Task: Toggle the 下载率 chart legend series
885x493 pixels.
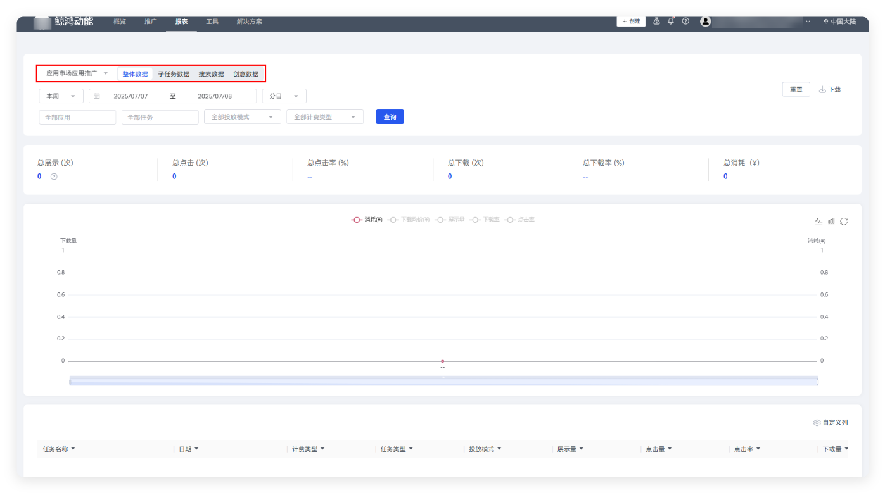Action: pyautogui.click(x=485, y=220)
